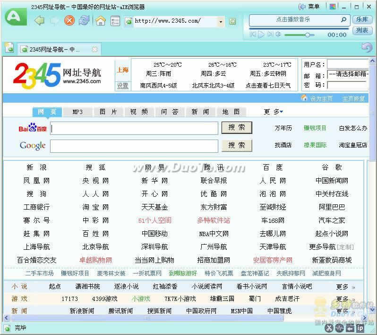Mute the music player speaker icon
Screen dimensions: 377x335
[278, 35]
